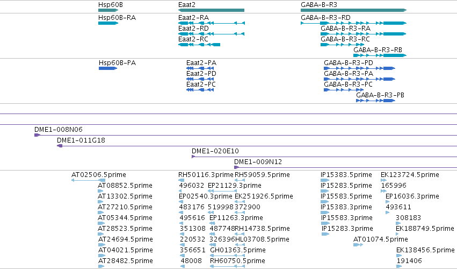The width and height of the screenshot is (457, 269).
Task: Click the EK138456.5prime EST label
Action: point(425,250)
